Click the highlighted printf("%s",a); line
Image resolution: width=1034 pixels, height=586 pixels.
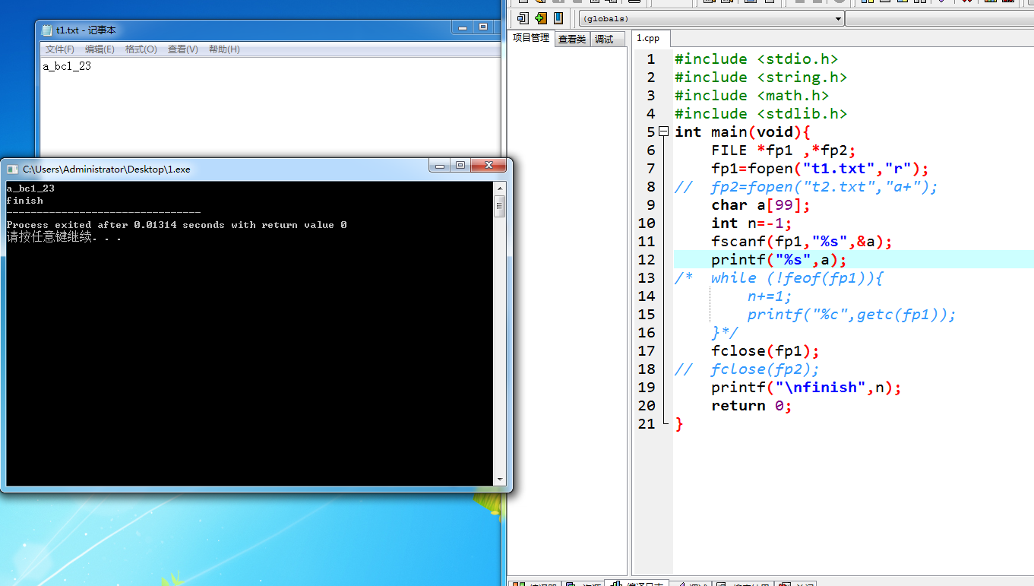pos(779,259)
